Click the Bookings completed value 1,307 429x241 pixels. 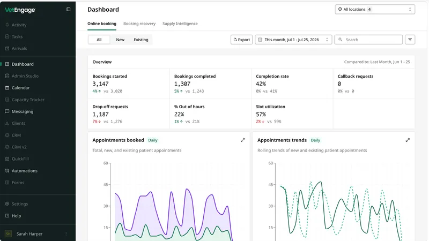pos(182,84)
